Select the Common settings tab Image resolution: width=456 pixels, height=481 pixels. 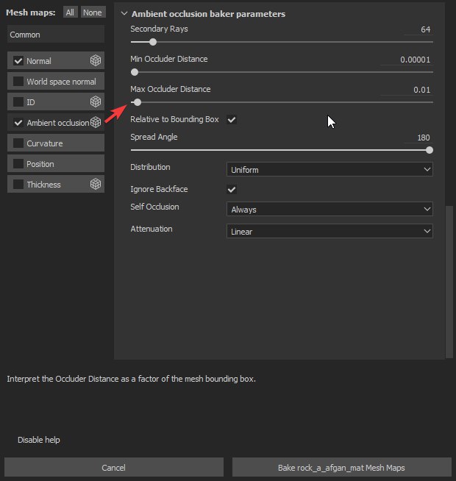[56, 35]
